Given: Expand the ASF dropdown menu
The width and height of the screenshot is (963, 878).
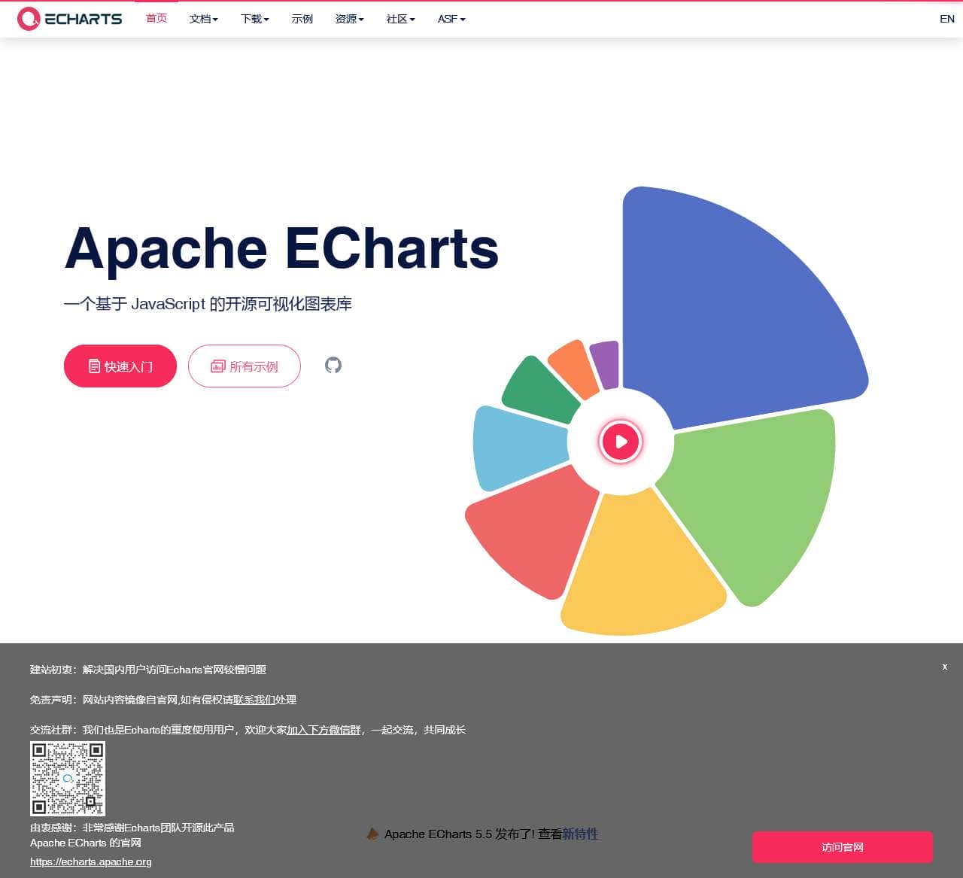Looking at the screenshot, I should coord(450,19).
